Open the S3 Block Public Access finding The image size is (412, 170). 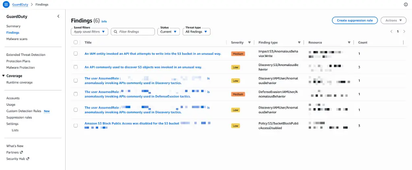[x=147, y=125]
